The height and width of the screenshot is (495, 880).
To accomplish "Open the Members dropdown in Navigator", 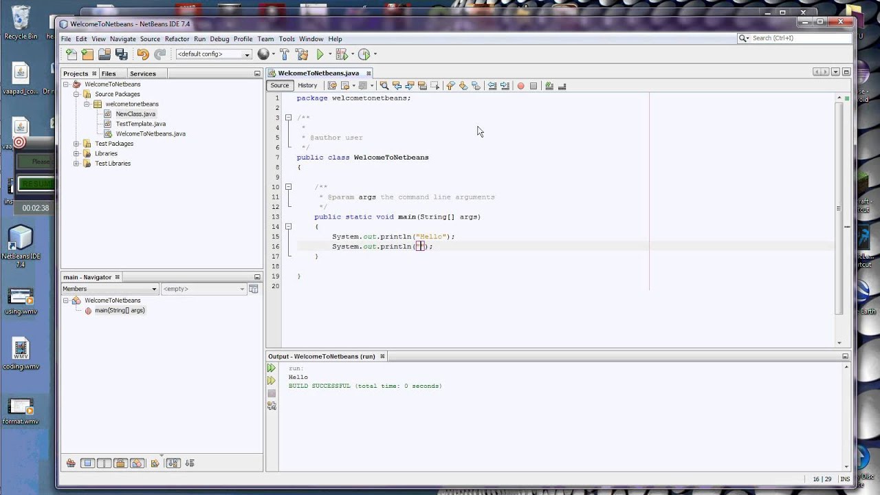I will pyautogui.click(x=110, y=289).
